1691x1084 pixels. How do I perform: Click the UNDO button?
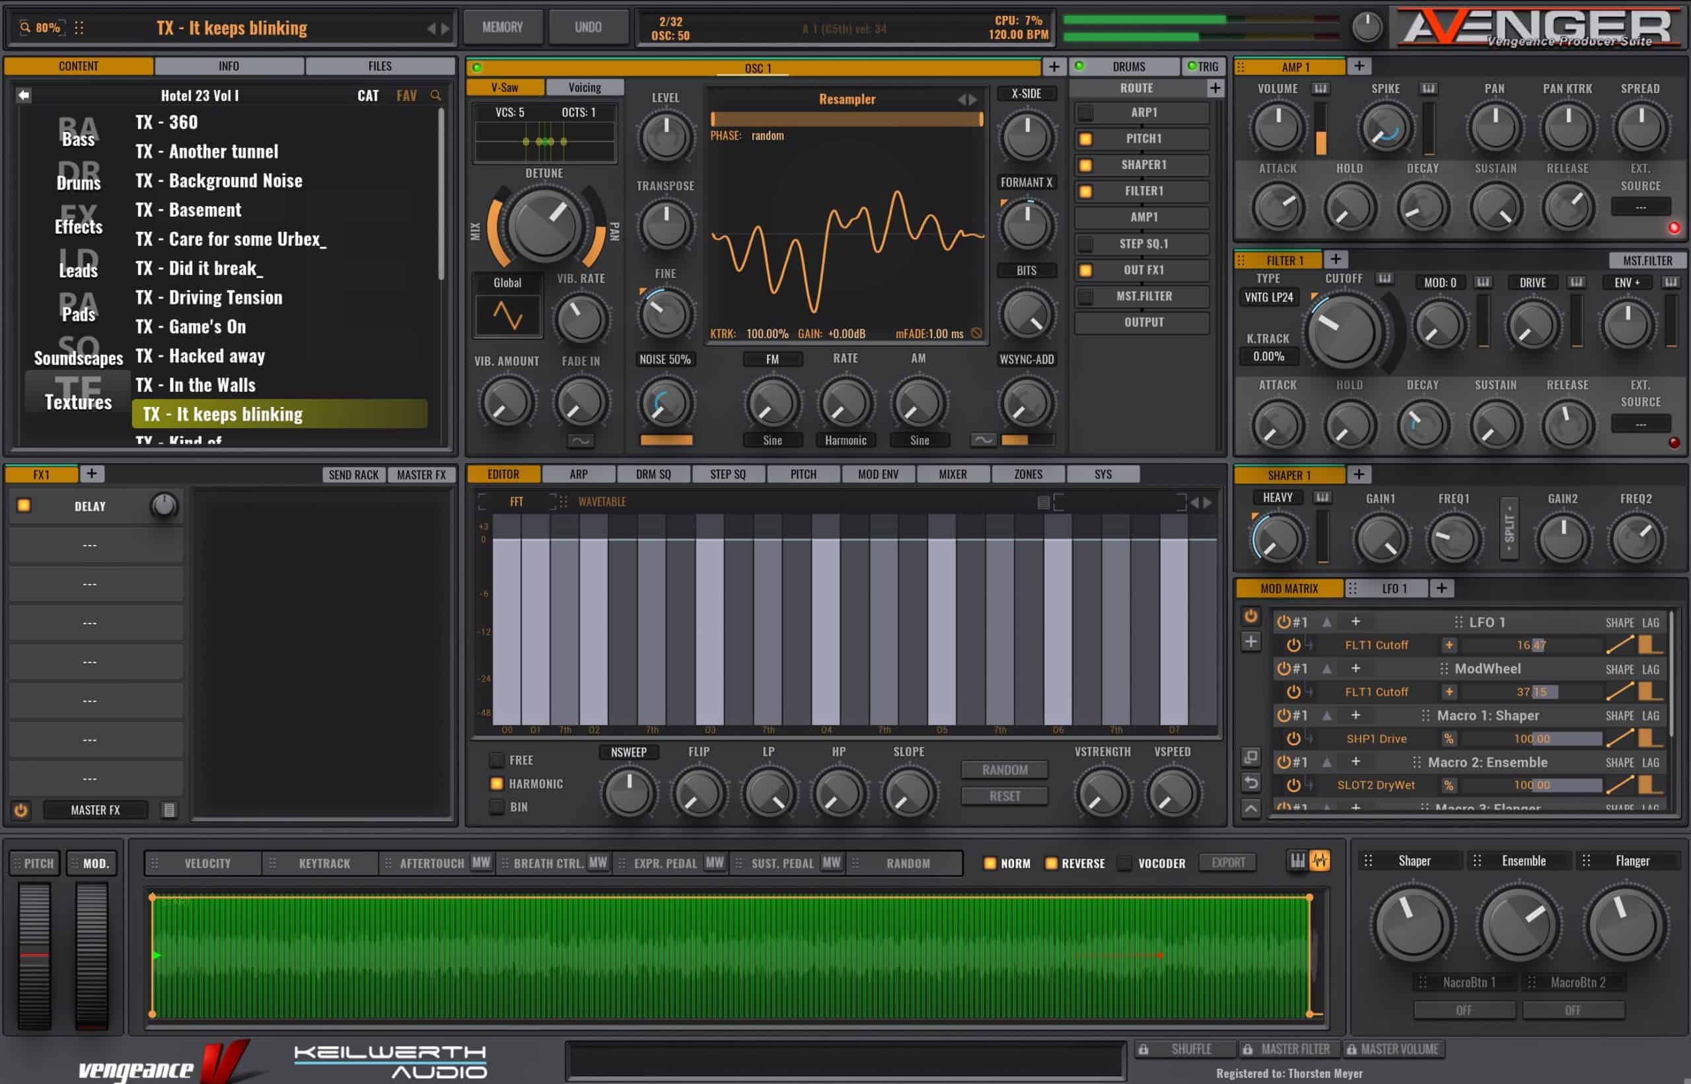point(589,28)
